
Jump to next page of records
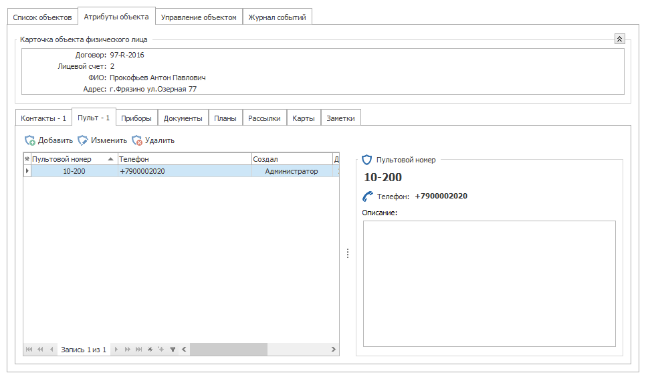[127, 350]
